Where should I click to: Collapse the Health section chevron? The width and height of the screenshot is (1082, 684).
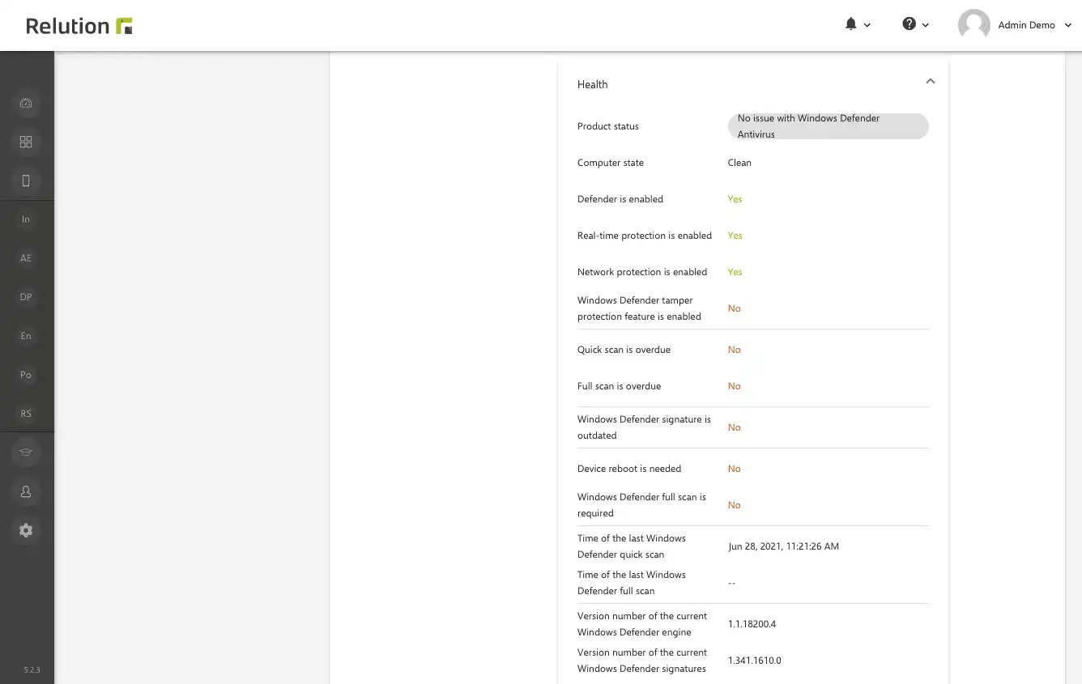(931, 81)
